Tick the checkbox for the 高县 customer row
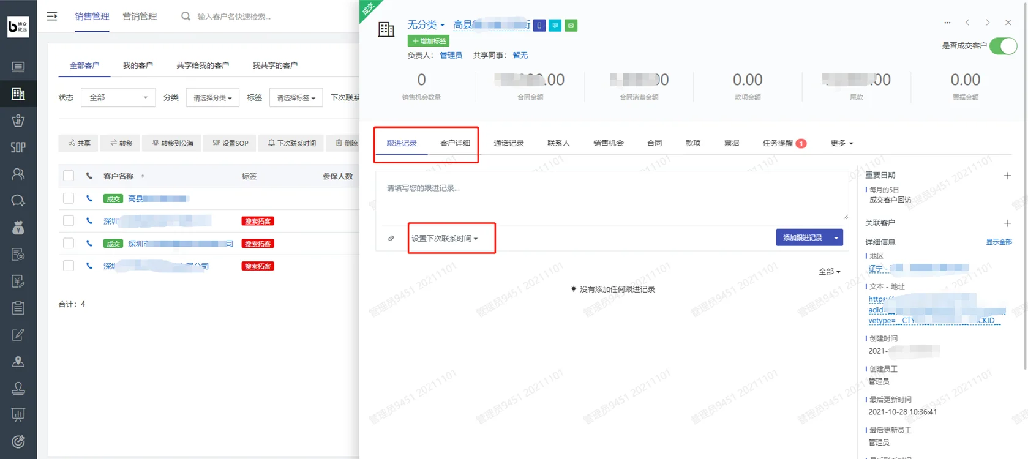 point(69,198)
